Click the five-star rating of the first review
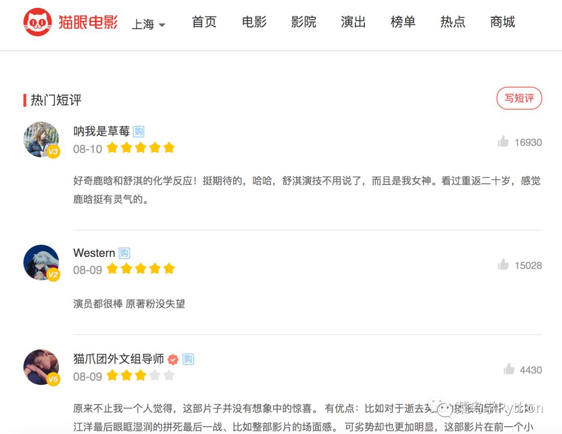This screenshot has width=562, height=434. pos(140,147)
